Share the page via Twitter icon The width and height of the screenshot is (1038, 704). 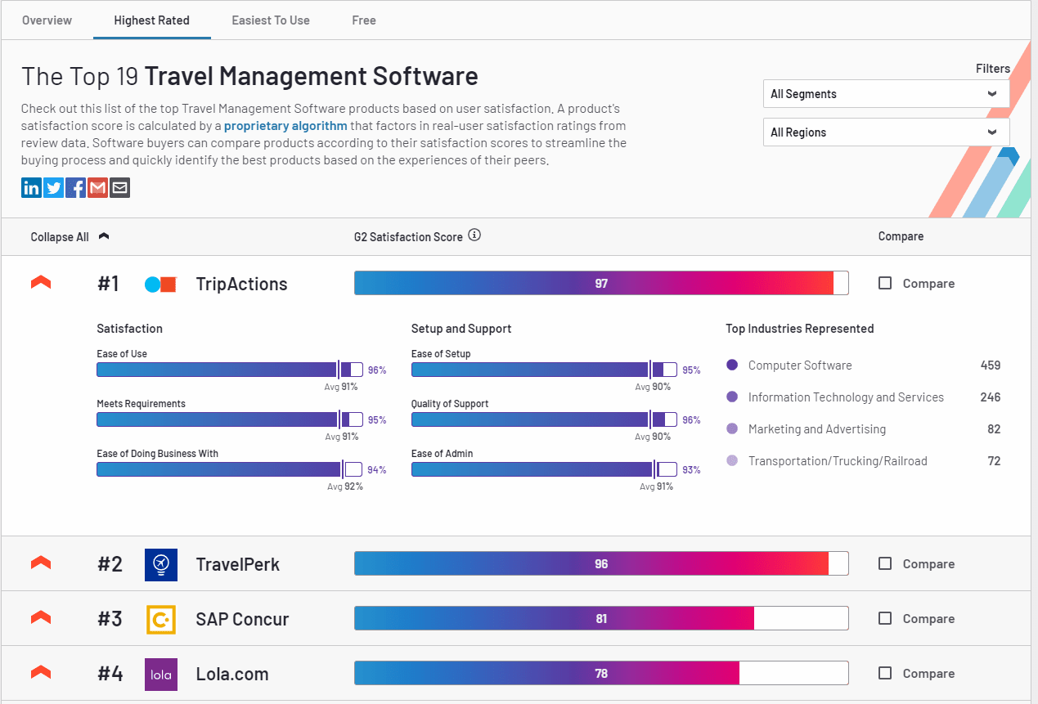coord(54,188)
